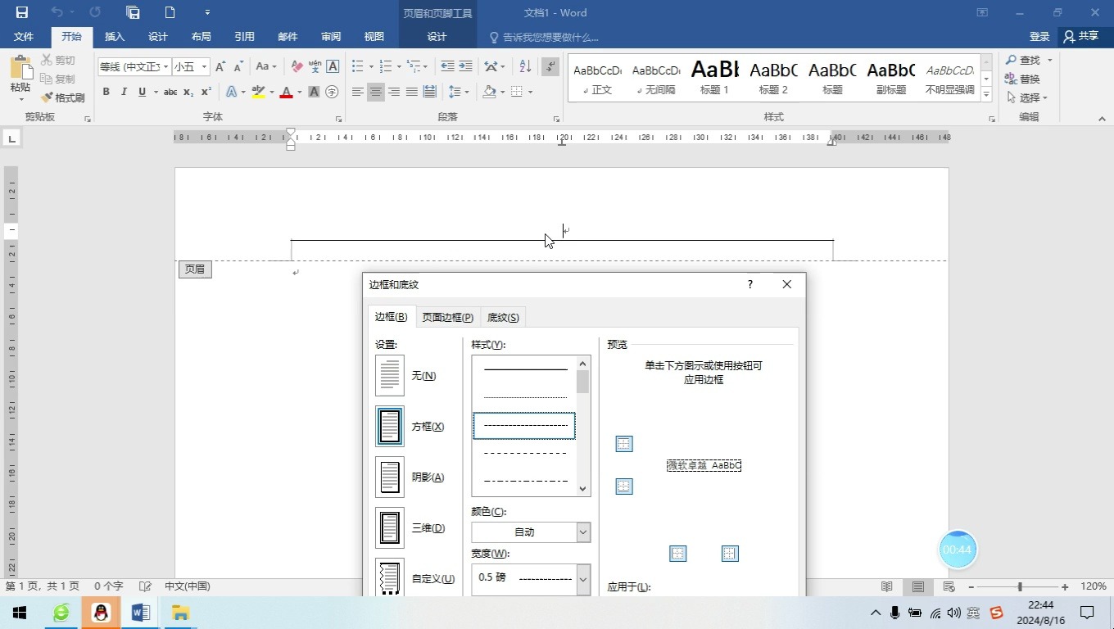Toggle the left border in preview

(678, 554)
